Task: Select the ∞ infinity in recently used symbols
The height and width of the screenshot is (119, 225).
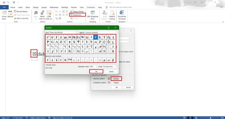Action: click(100, 60)
